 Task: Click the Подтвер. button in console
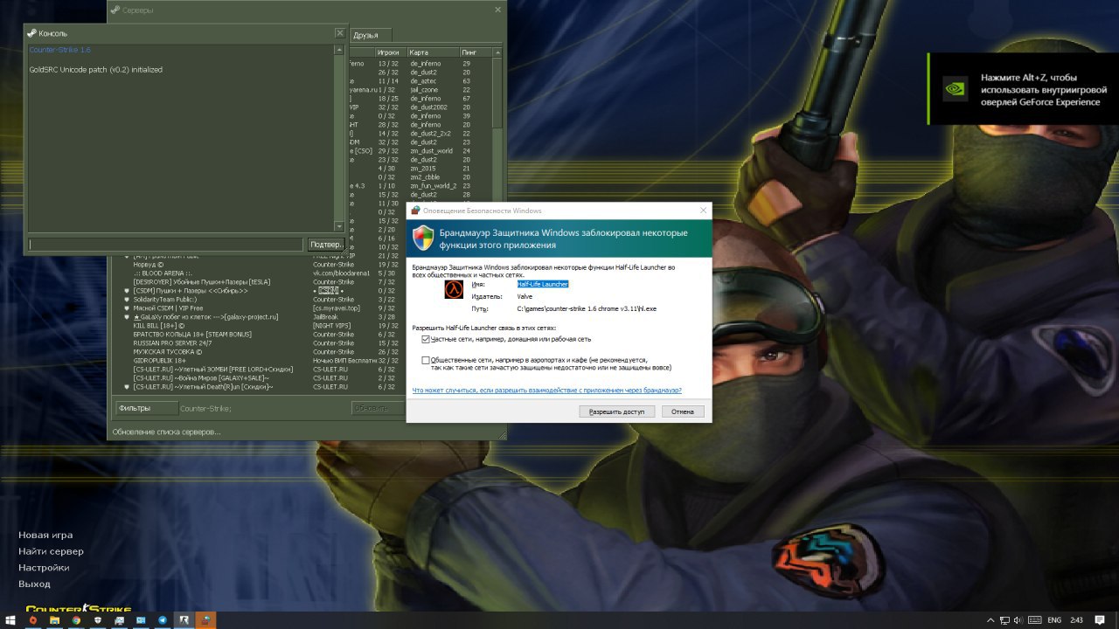point(325,245)
